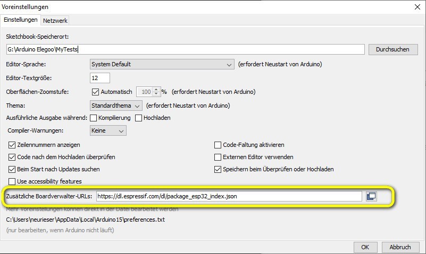The width and height of the screenshot is (426, 254).
Task: Click the Durchsuchen button
Action: 392,49
